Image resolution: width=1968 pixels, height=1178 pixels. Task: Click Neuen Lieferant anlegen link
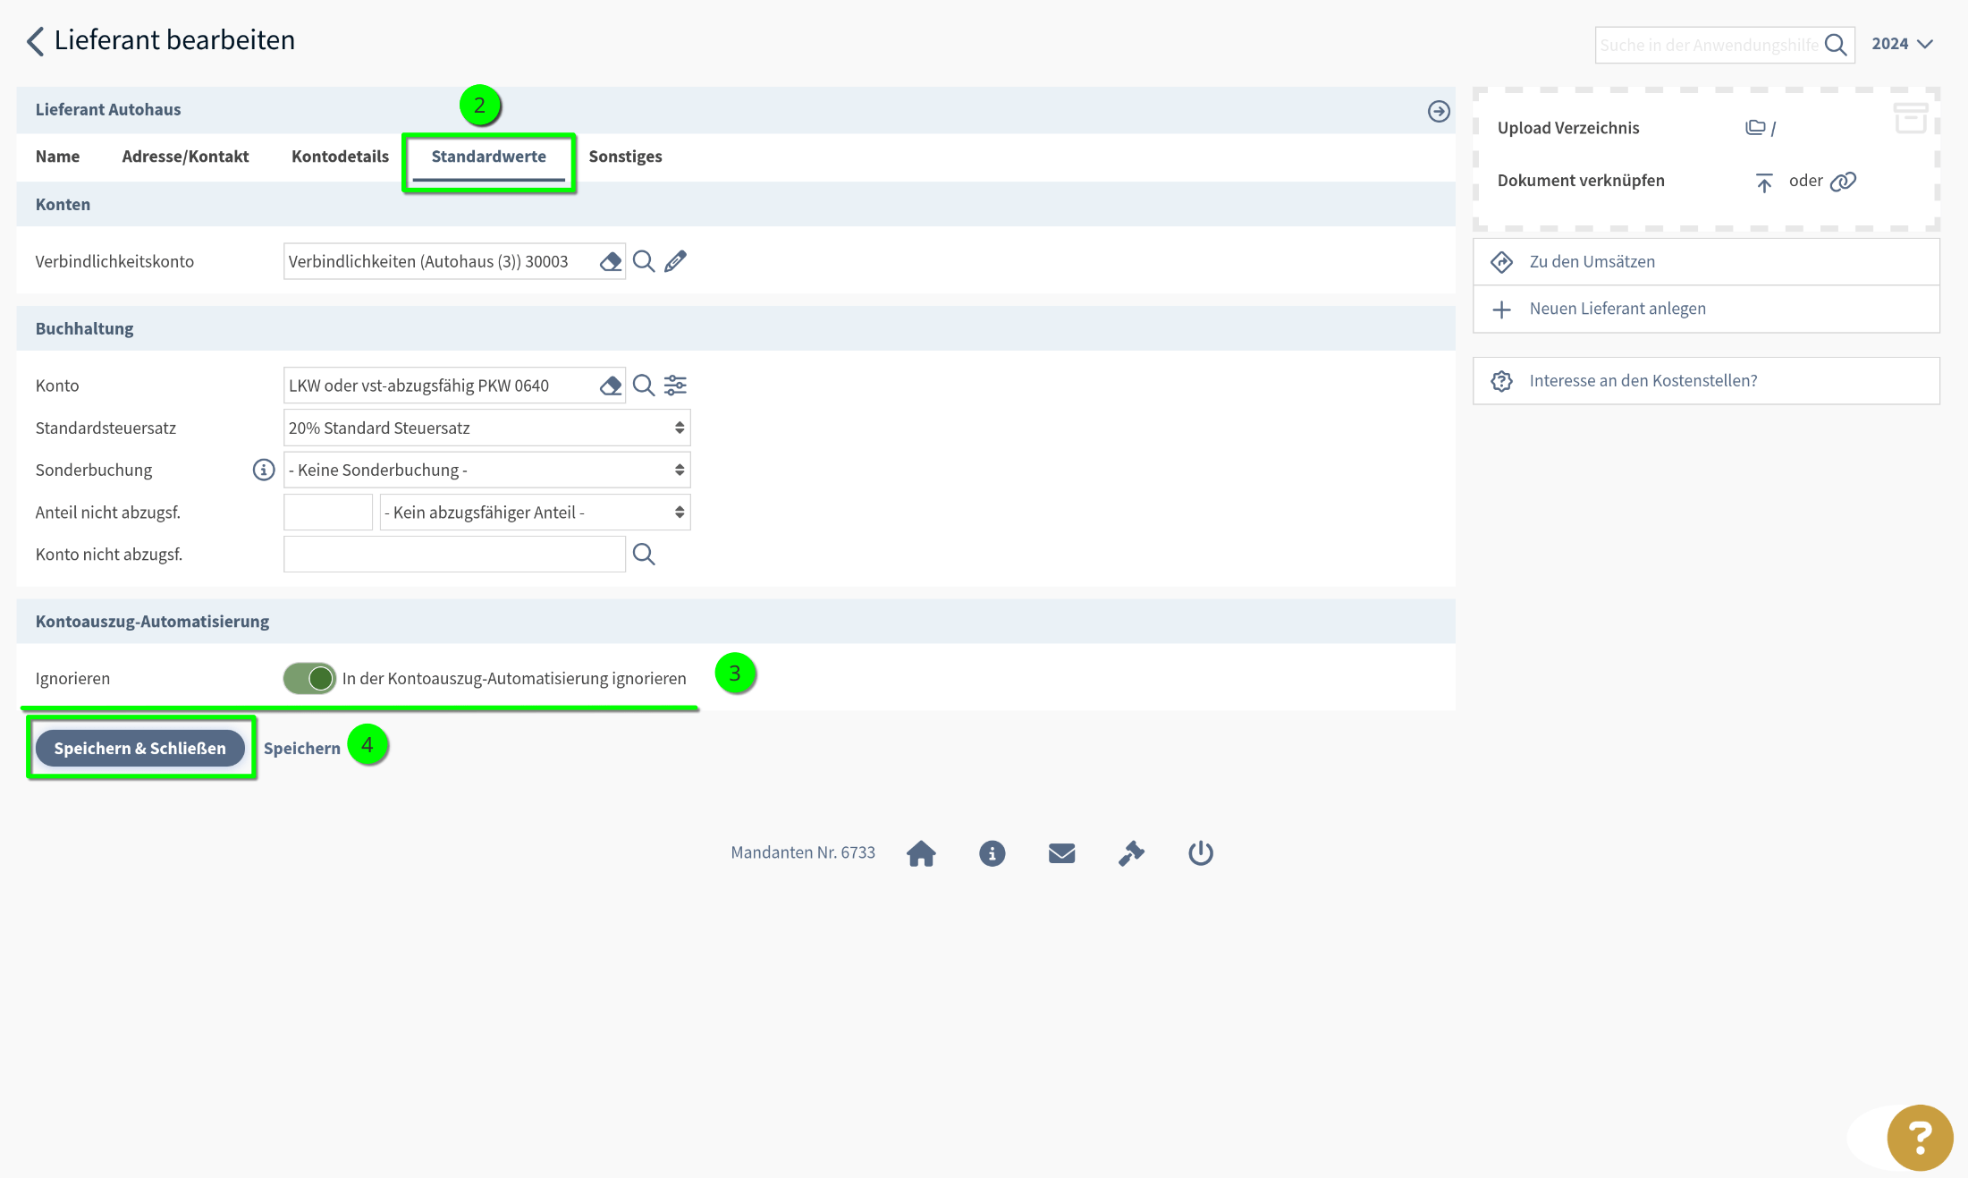tap(1617, 309)
